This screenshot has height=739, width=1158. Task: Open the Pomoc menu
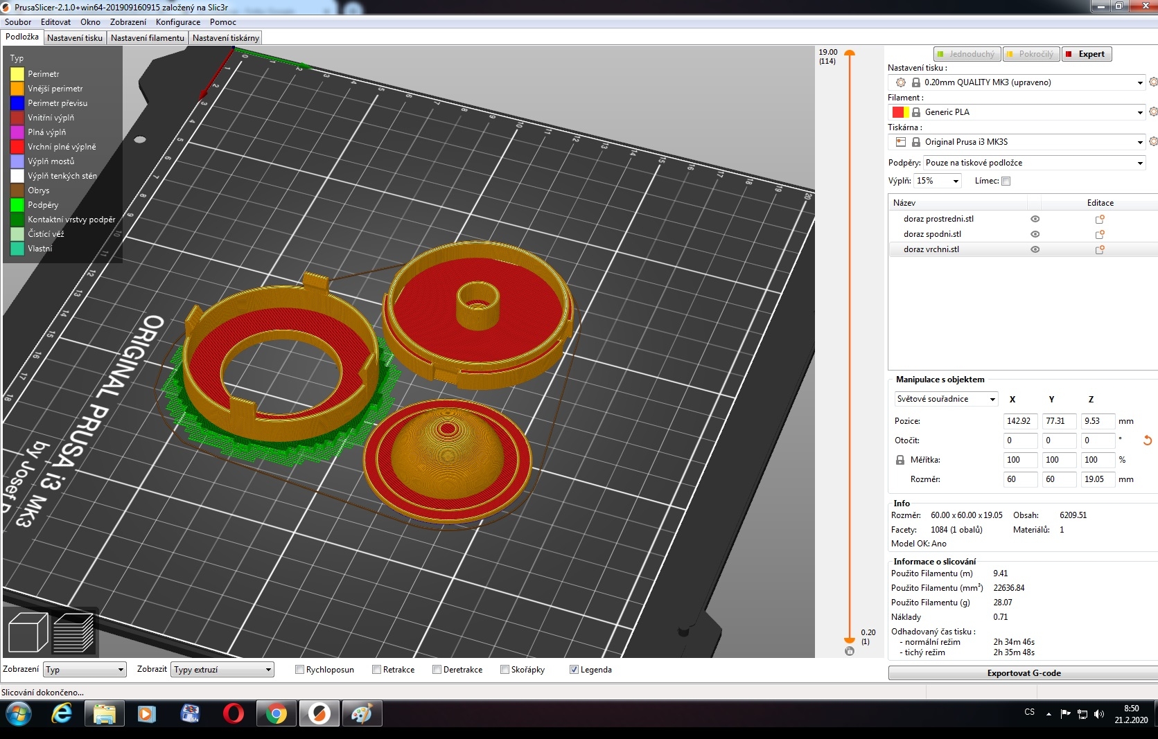(x=223, y=22)
